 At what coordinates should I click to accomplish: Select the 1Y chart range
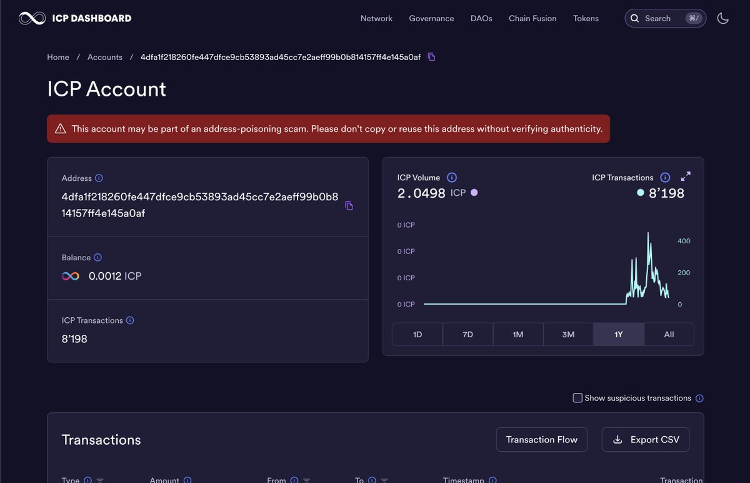pos(618,334)
